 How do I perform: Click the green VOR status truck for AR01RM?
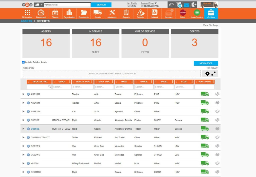pyautogui.click(x=204, y=94)
